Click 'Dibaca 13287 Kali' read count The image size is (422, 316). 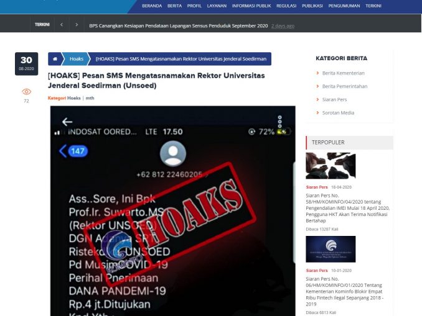click(322, 229)
